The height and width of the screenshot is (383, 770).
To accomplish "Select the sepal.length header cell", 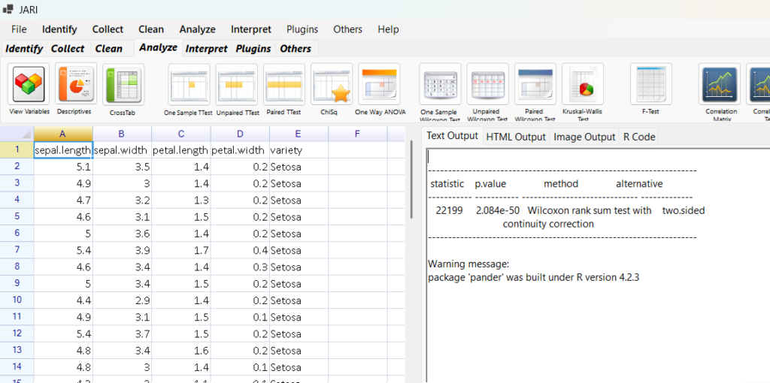I will (63, 150).
